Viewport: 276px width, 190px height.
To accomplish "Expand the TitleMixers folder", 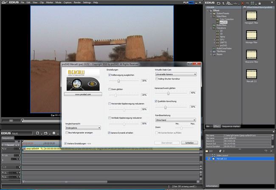I will coord(211,52).
